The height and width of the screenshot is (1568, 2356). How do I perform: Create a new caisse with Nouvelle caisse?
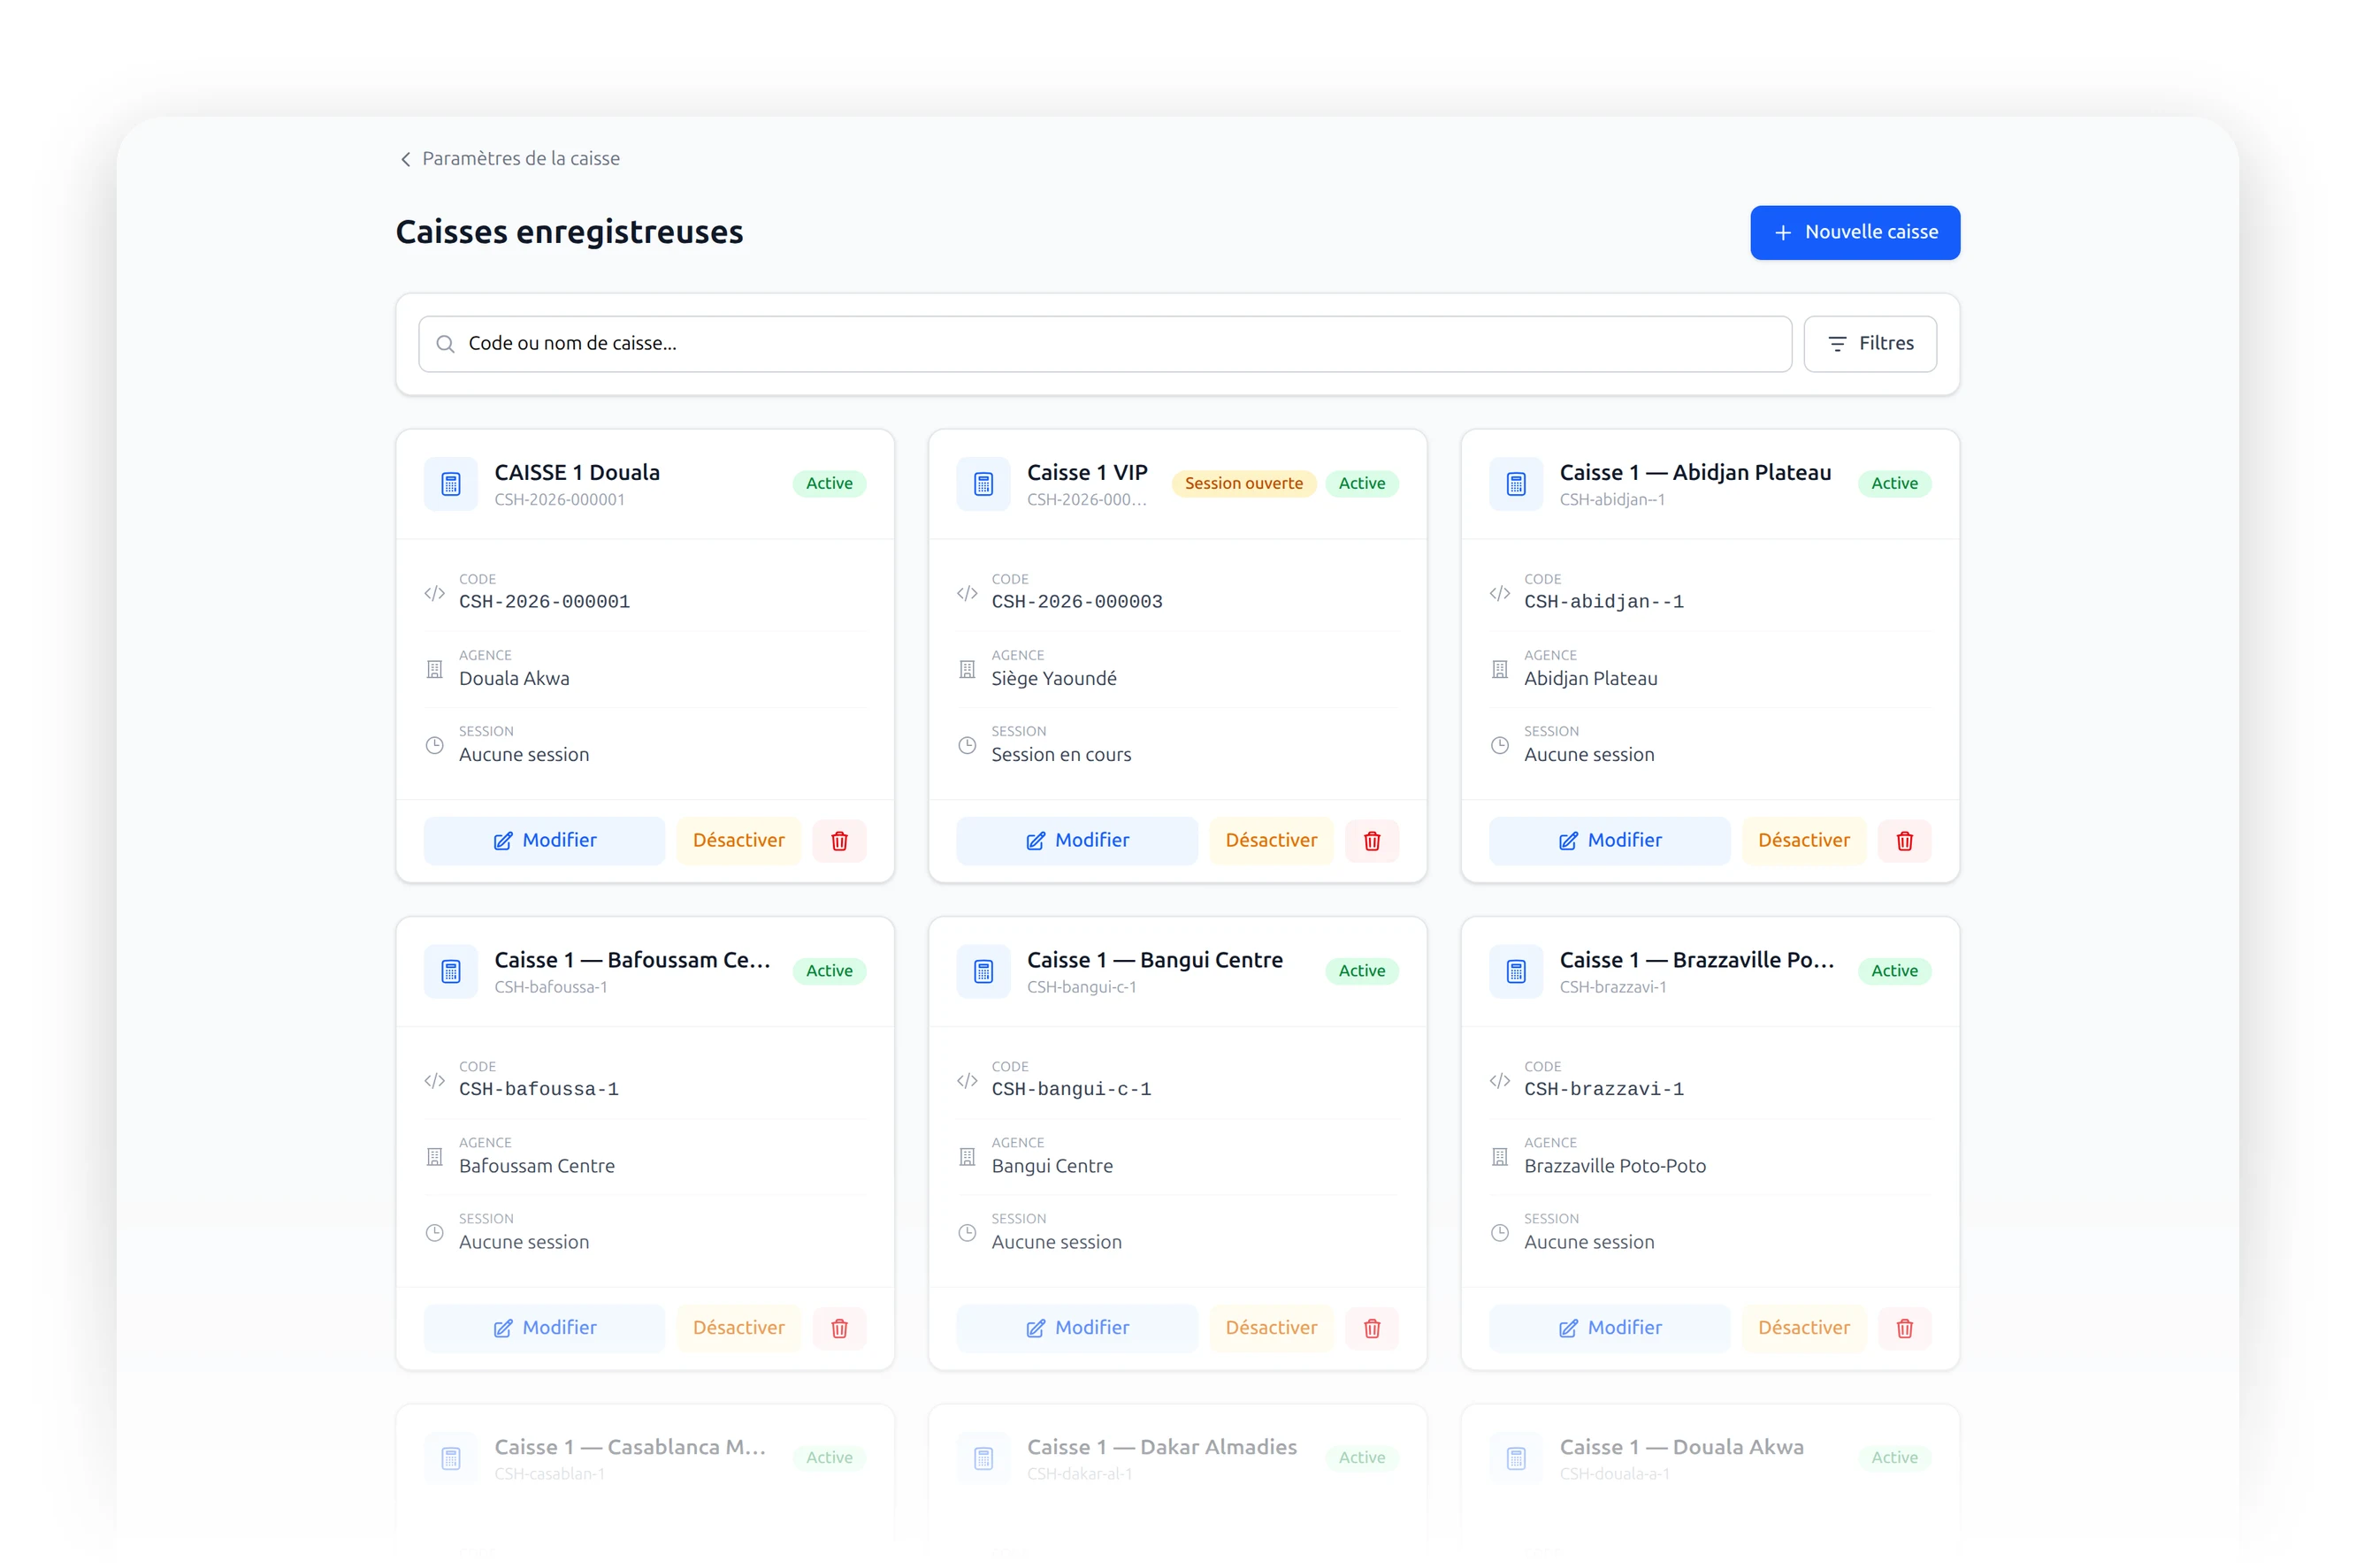point(1854,232)
